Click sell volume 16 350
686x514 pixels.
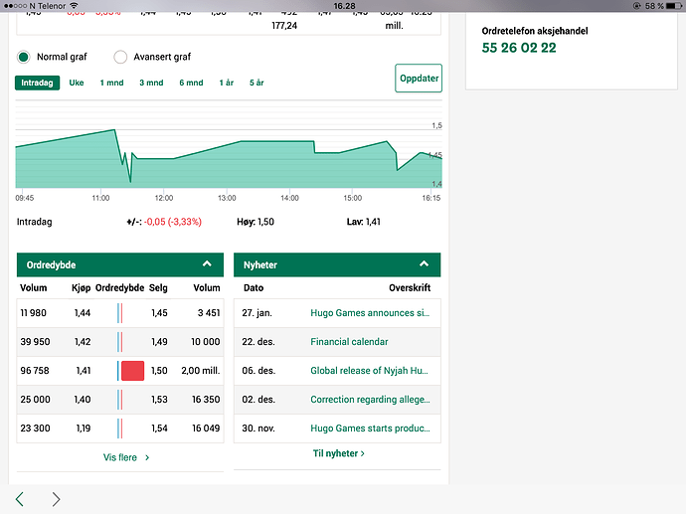206,400
